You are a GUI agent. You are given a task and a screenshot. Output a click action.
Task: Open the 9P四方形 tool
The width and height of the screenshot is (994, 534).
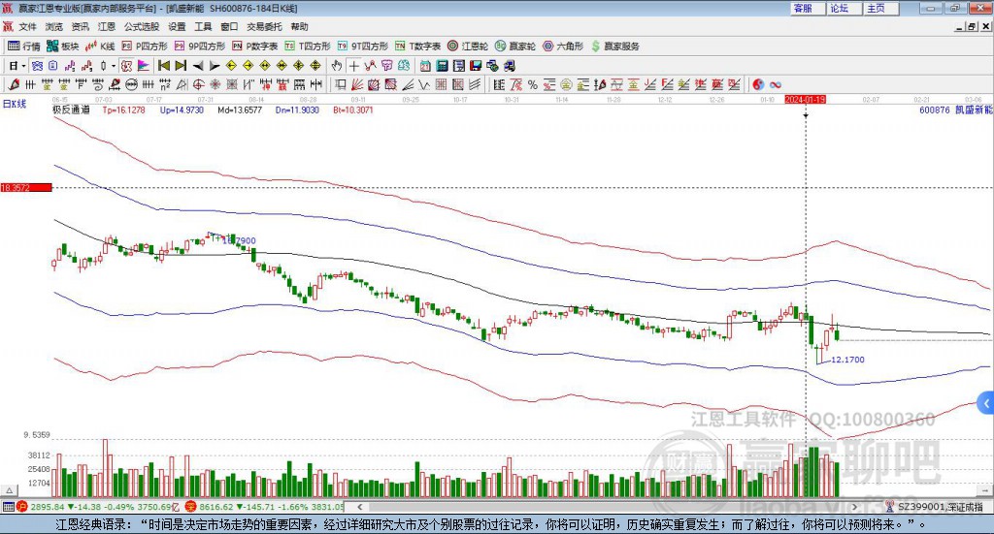pyautogui.click(x=200, y=47)
